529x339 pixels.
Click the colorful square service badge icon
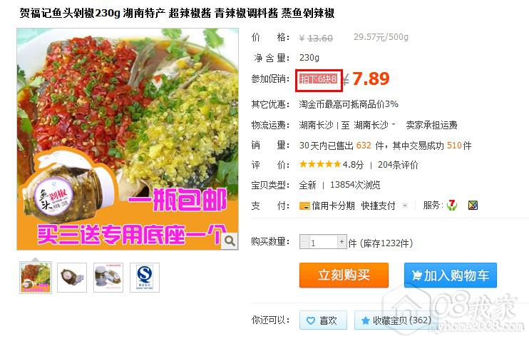pyautogui.click(x=473, y=205)
